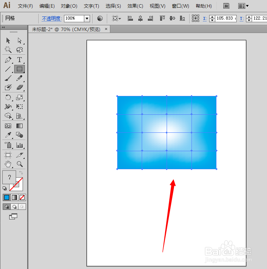267x269 pixels.
Task: Open the 窗口(W) menu
Action: pos(180,6)
